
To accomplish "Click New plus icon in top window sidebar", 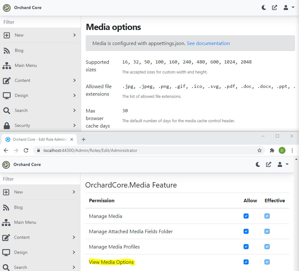I will pyautogui.click(x=7, y=35).
